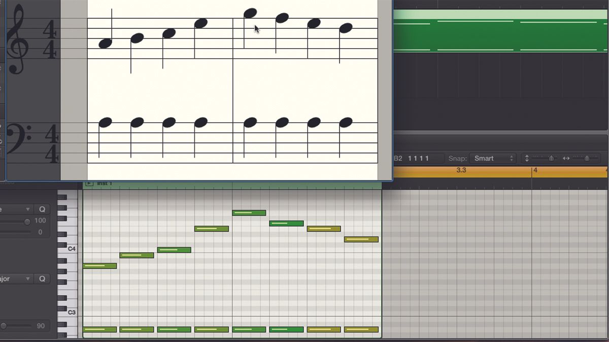
Task: Click the stepper arrows next to the Smart snap menu
Action: coord(512,158)
